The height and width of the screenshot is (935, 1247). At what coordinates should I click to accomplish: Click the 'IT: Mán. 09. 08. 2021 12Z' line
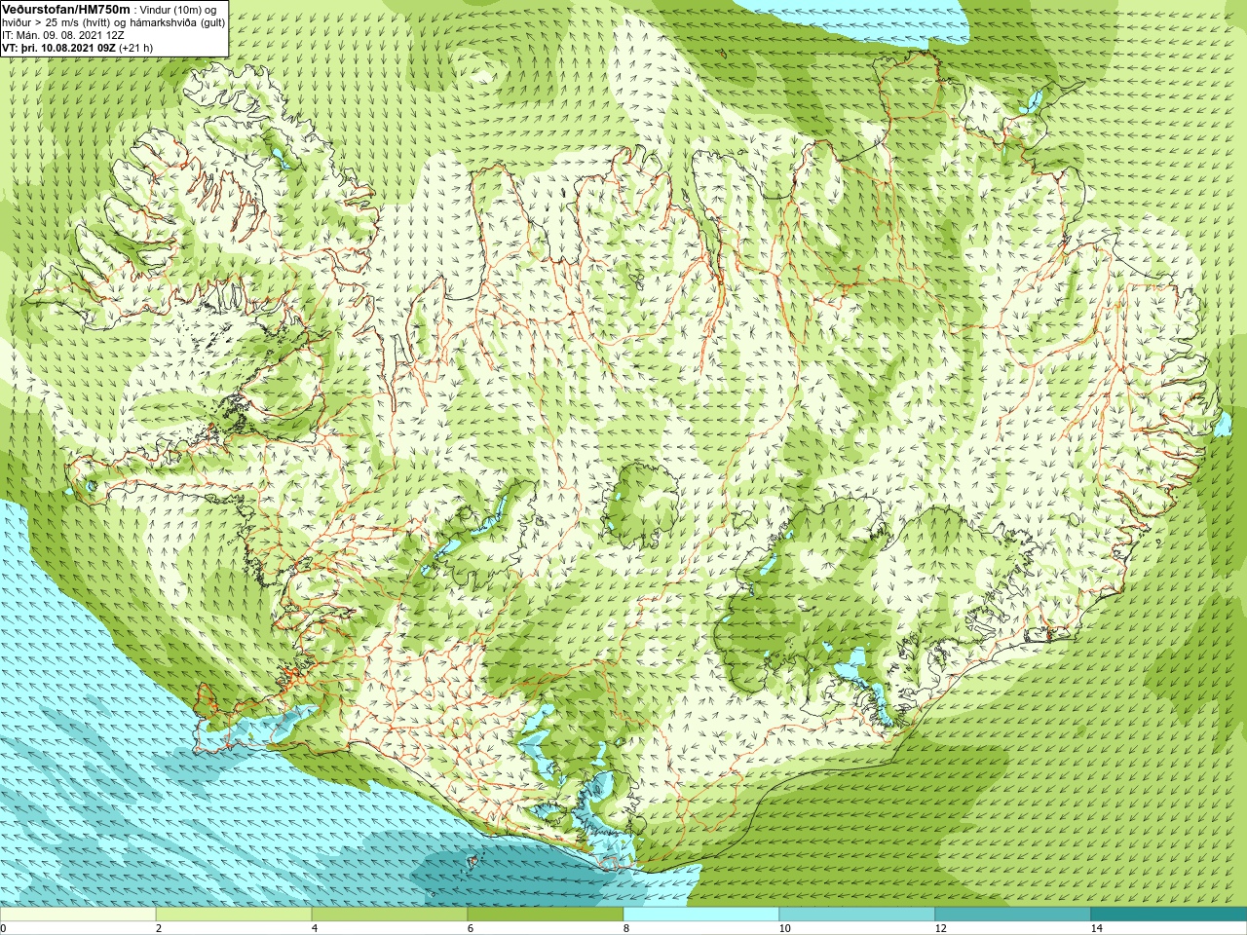63,35
